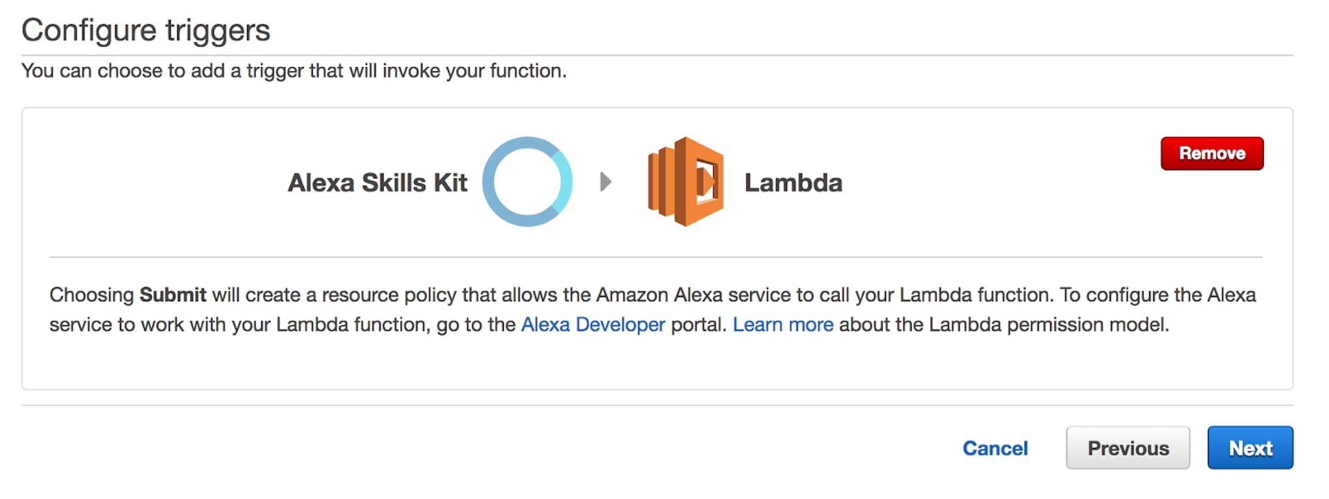This screenshot has height=499, width=1329.
Task: Open the Alexa Developer portal link
Action: (593, 324)
